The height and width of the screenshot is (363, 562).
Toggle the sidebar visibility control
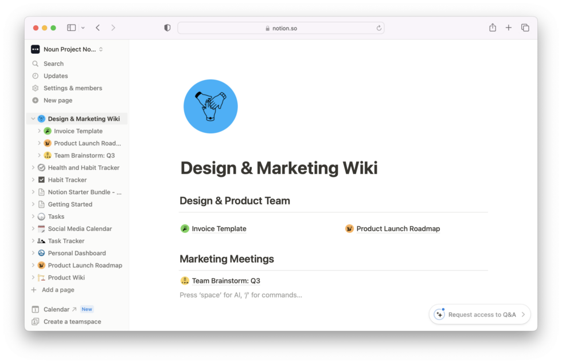point(71,27)
